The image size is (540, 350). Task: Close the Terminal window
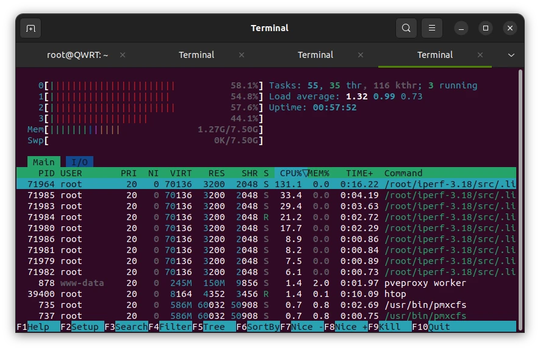click(x=510, y=28)
